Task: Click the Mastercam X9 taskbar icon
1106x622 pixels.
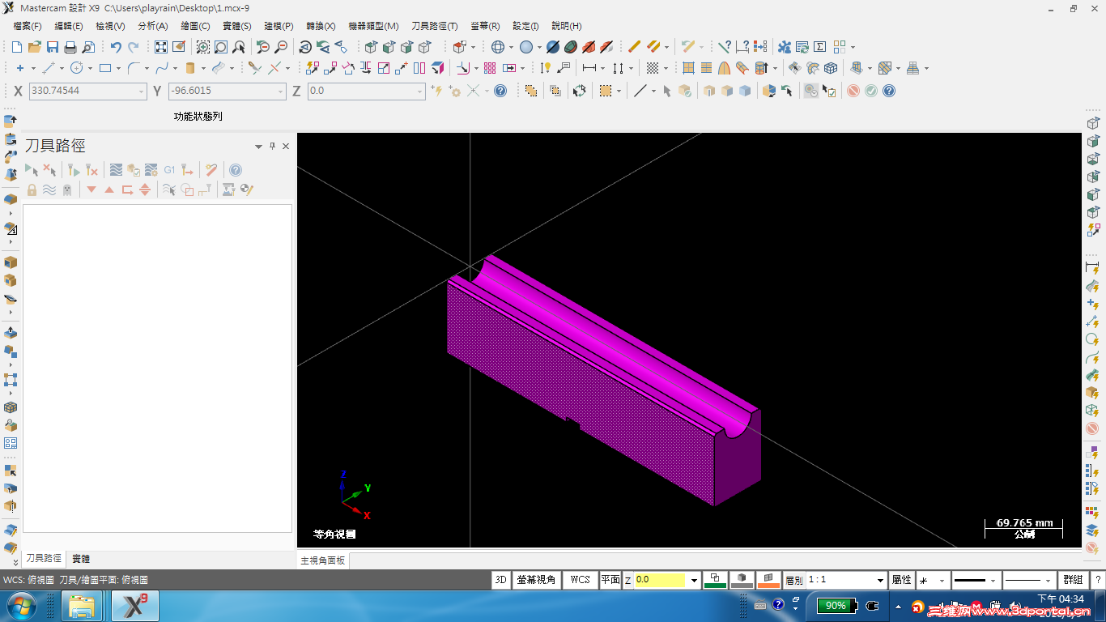Action: tap(135, 606)
